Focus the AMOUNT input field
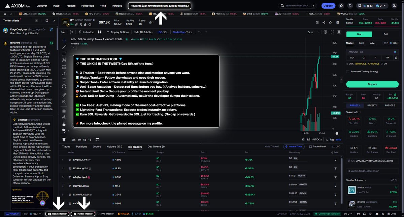 372,52
